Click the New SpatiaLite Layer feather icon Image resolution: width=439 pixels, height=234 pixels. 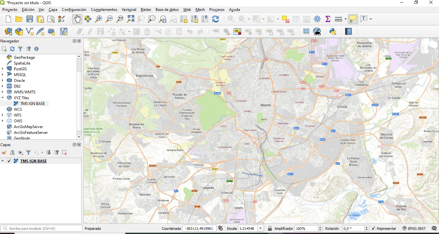pos(40,31)
